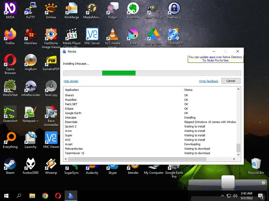Click the horizontal scroll right arrow
The image size is (269, 201).
tap(234, 159)
